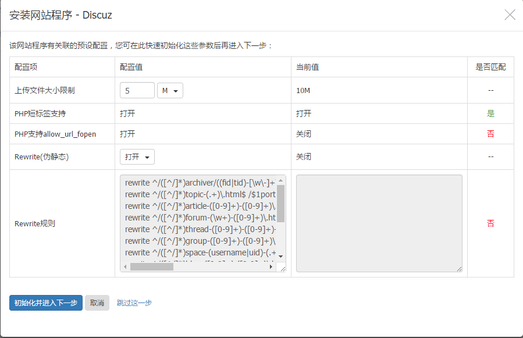Viewport: 523px width, 338px height.
Task: Select the 配置值 column header
Action: click(x=131, y=67)
